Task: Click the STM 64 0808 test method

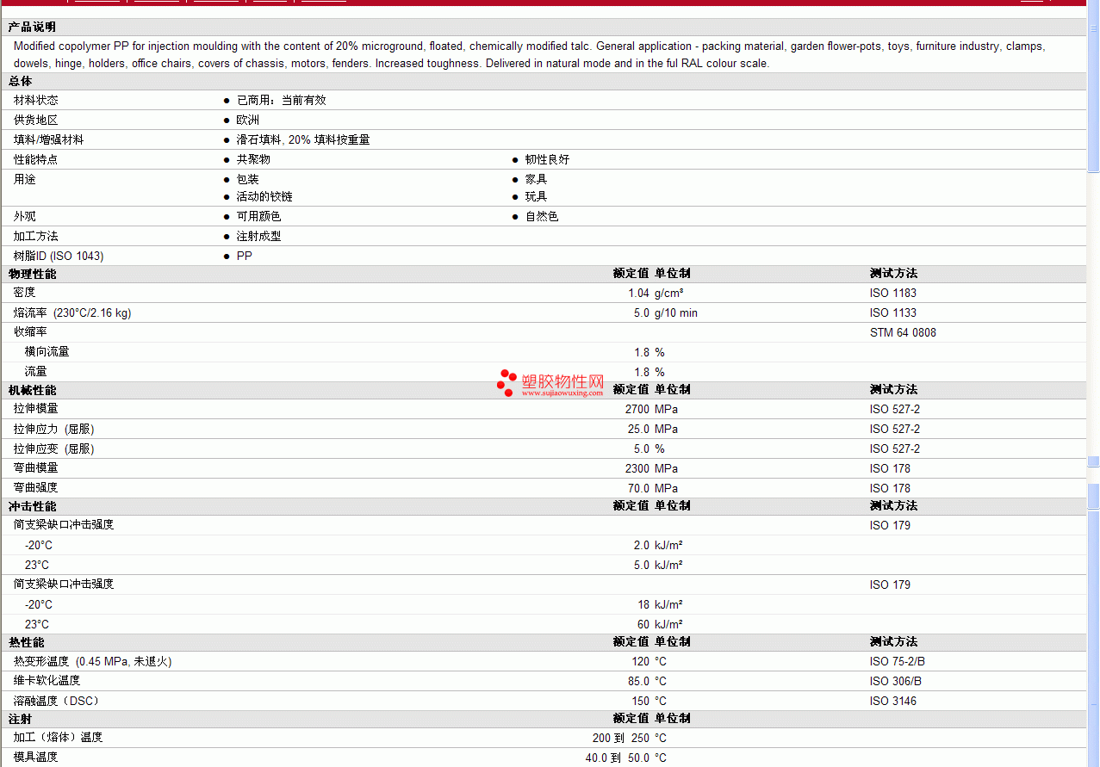Action: click(x=903, y=332)
